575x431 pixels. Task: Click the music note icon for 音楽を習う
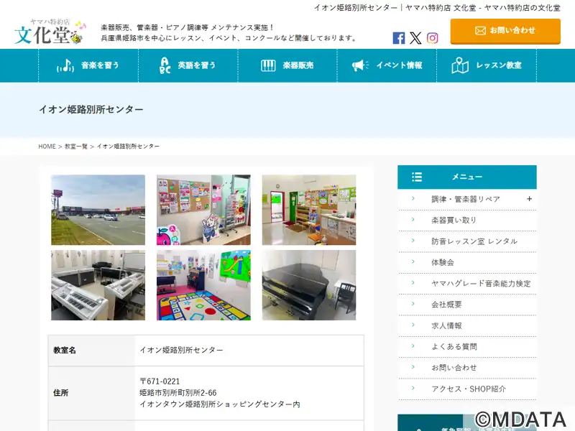tap(65, 65)
